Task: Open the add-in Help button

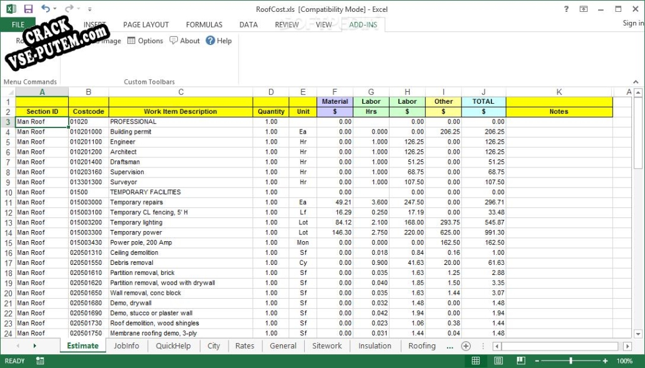Action: [219, 41]
